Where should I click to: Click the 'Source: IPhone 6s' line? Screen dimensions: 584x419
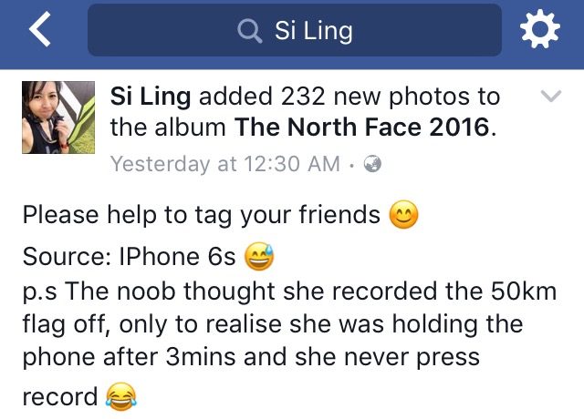129,257
